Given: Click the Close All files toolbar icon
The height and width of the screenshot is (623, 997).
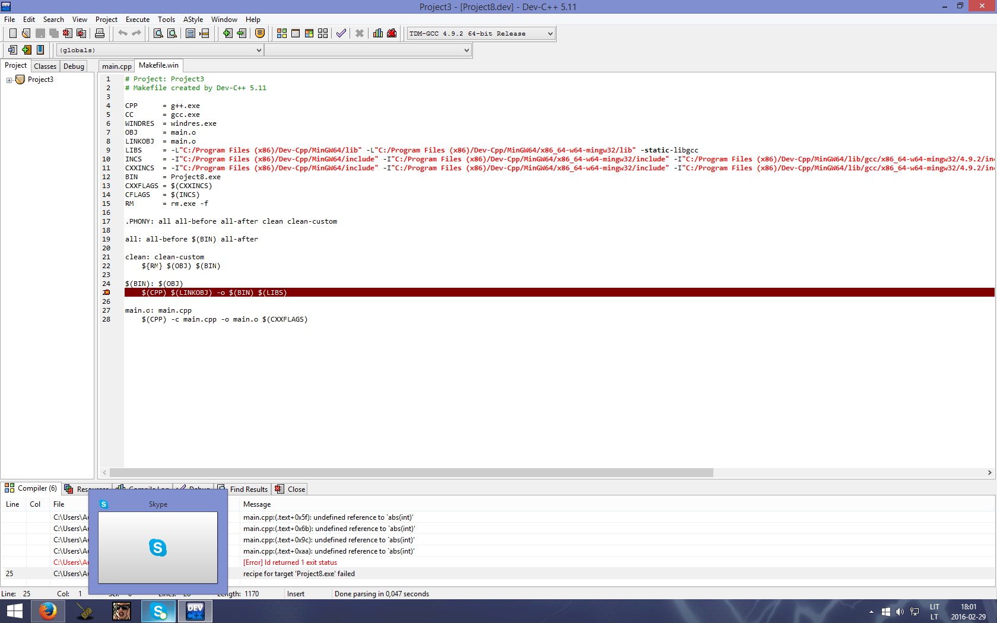Looking at the screenshot, I should click(x=81, y=33).
